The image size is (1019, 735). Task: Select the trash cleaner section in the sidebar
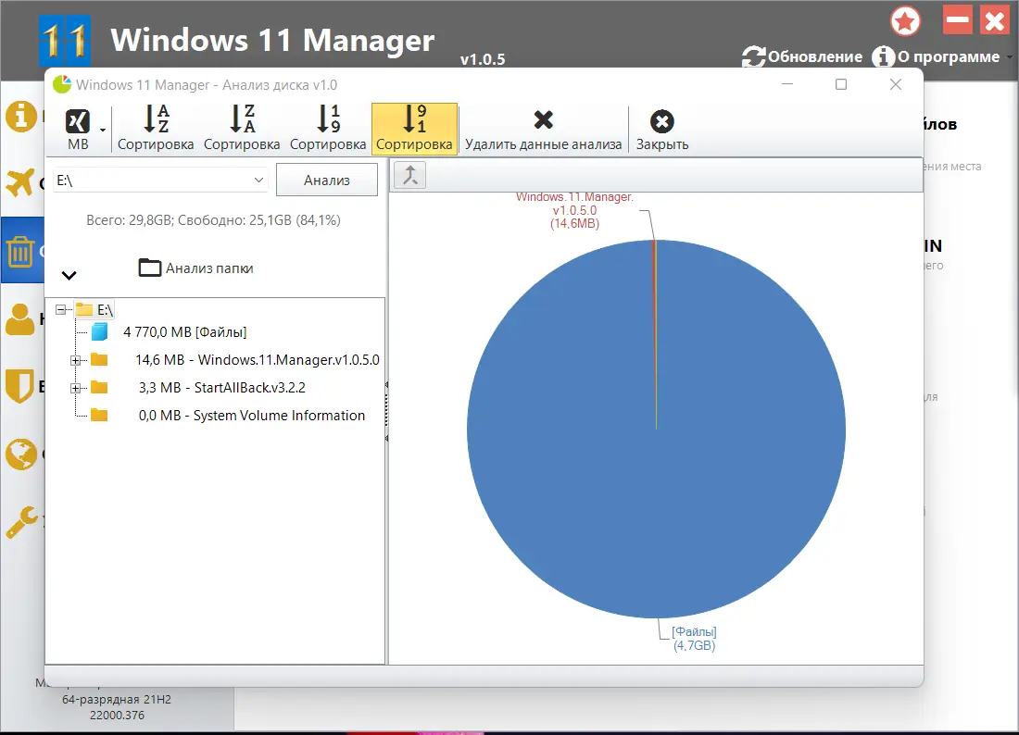20,251
